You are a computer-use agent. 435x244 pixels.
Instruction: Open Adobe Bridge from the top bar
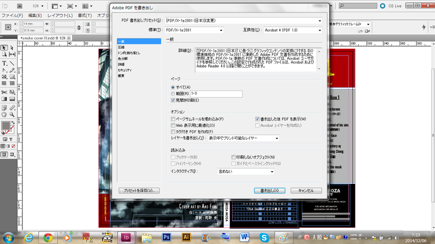coord(20,6)
